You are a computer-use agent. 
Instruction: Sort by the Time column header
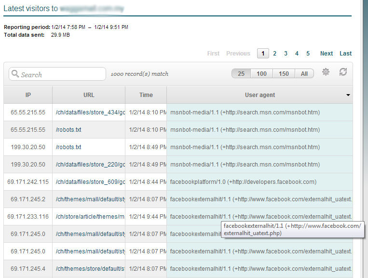coord(146,95)
